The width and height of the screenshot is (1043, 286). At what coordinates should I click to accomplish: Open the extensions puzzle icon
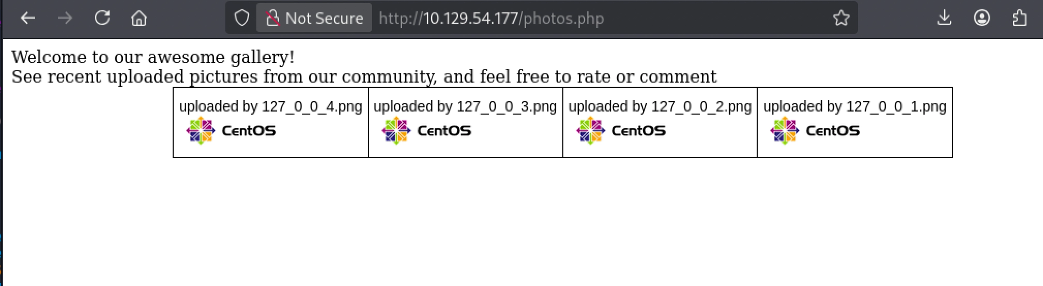(x=1019, y=18)
